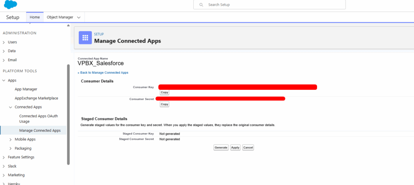The width and height of the screenshot is (414, 185).
Task: Click the ADMINISTRATION section header
Action: 19,33
